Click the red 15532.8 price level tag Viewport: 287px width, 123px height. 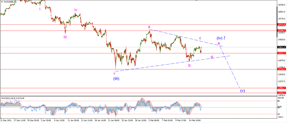coord(281,24)
